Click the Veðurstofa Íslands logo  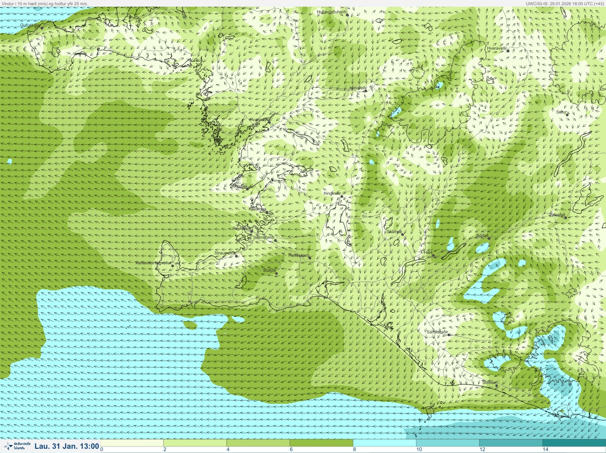coord(17,446)
